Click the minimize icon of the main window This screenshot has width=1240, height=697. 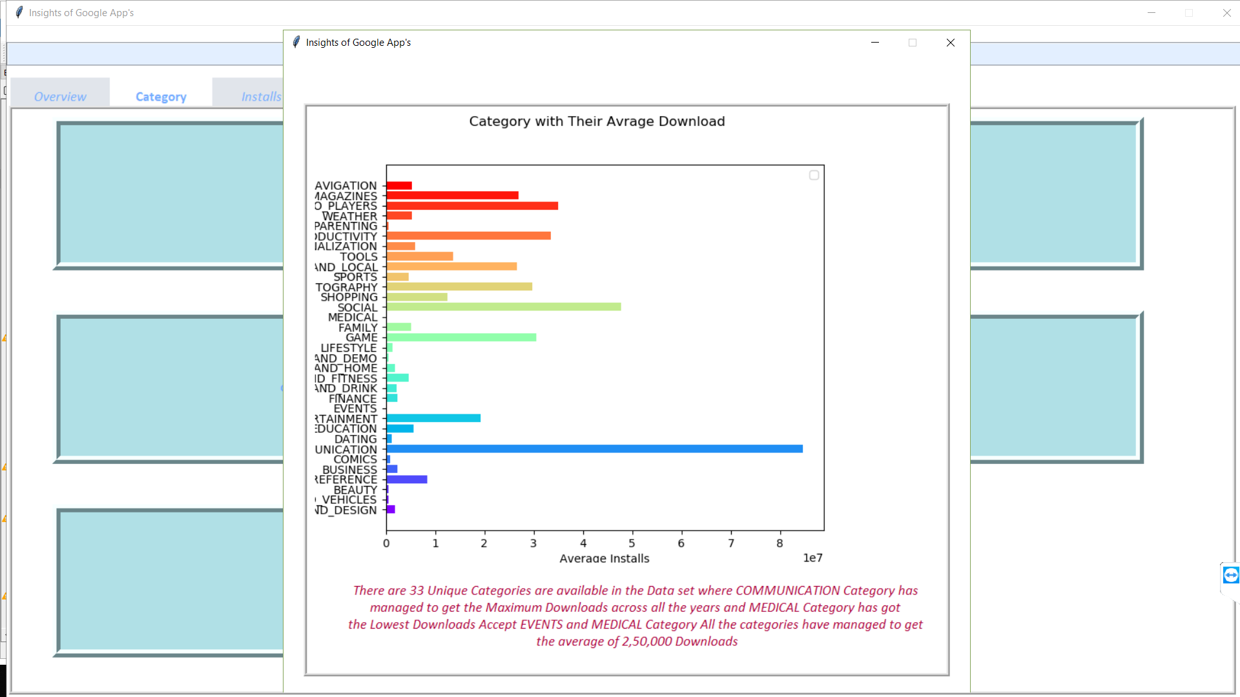[x=1152, y=12]
